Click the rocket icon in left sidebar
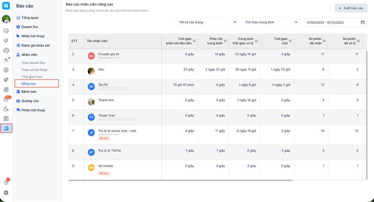 click(x=6, y=80)
